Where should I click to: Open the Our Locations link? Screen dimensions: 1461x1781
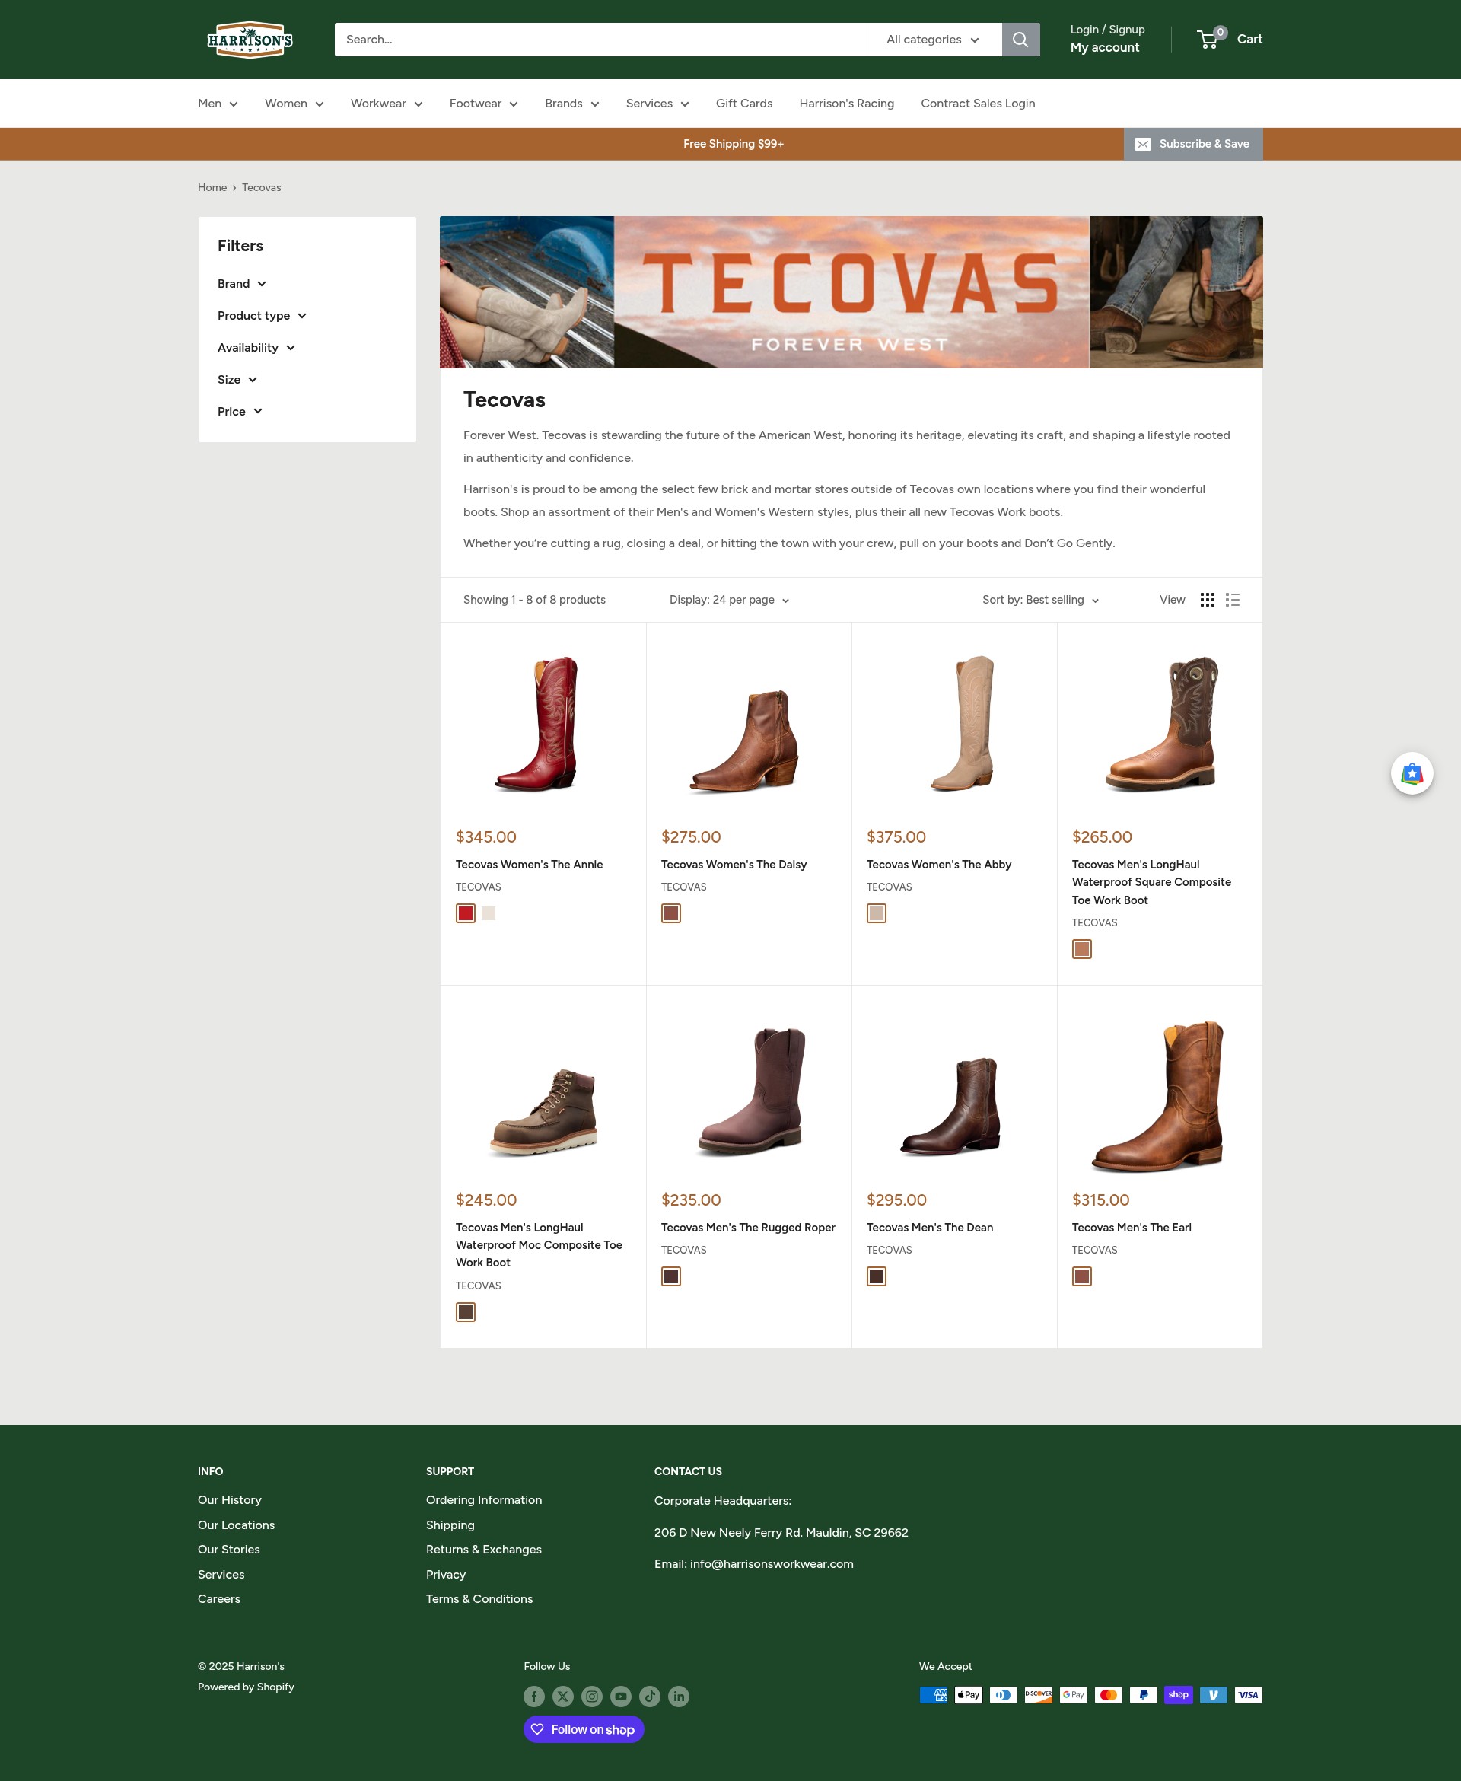click(x=236, y=1525)
